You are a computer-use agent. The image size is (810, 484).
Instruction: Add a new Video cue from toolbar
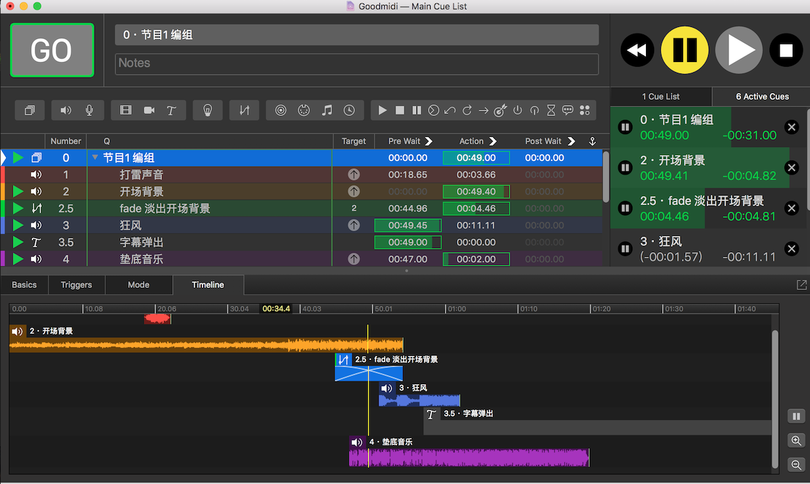(126, 110)
